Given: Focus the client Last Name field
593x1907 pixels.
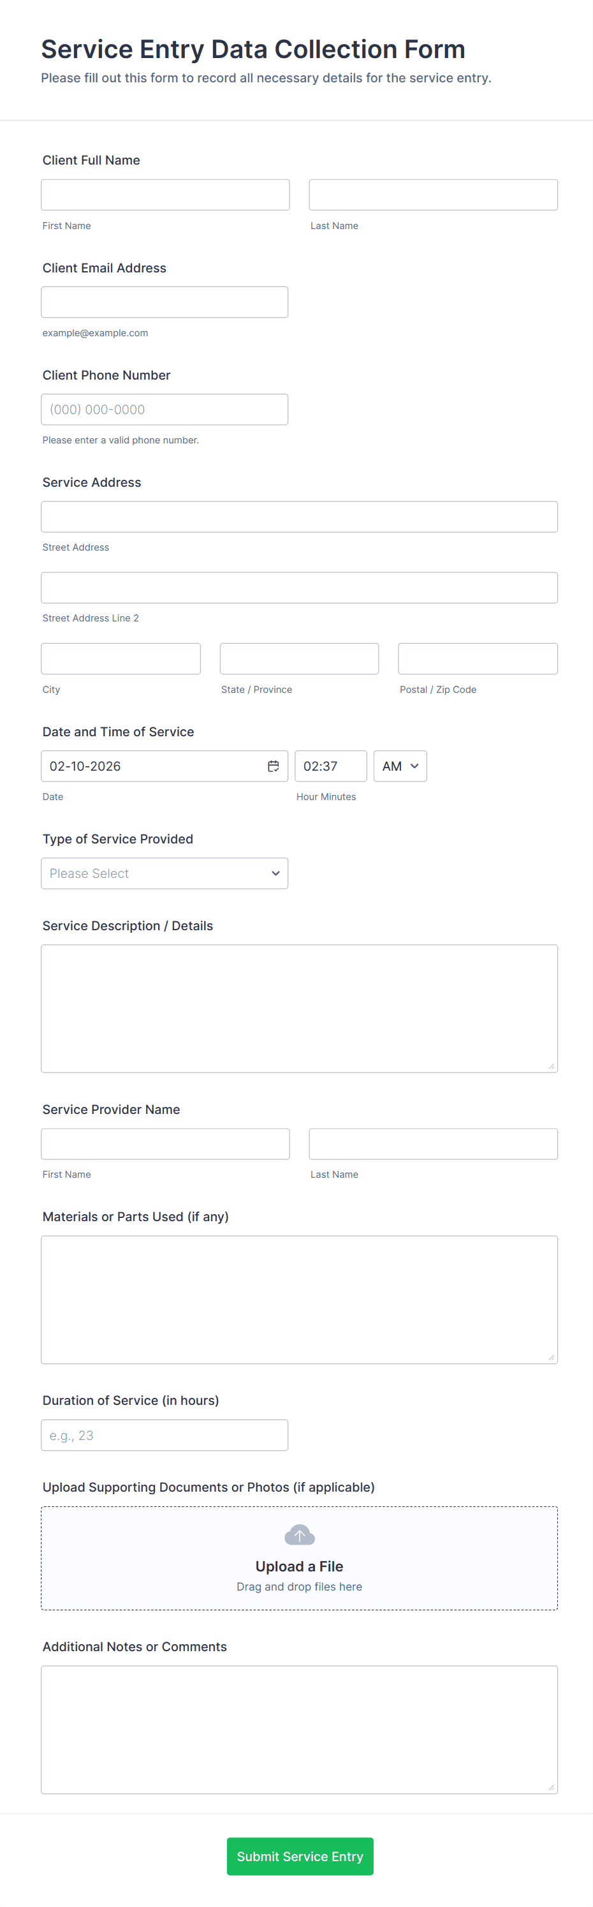Looking at the screenshot, I should point(433,195).
